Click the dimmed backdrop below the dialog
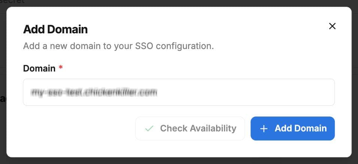 tap(180, 161)
